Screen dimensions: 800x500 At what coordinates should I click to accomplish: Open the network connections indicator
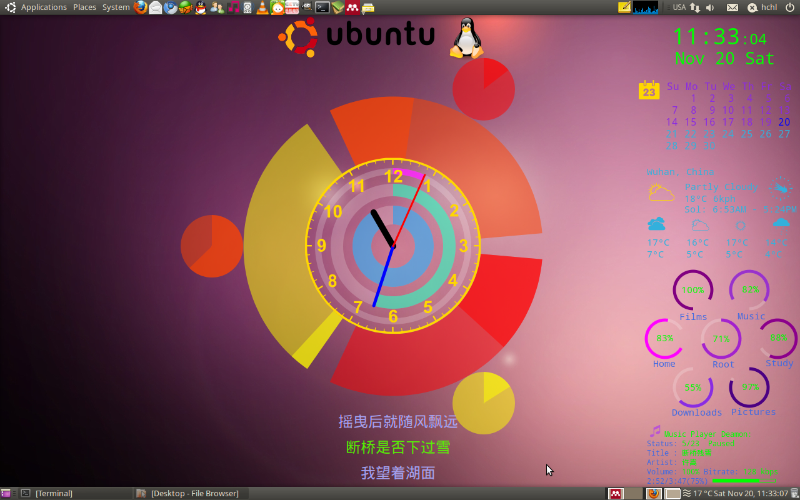pyautogui.click(x=695, y=7)
